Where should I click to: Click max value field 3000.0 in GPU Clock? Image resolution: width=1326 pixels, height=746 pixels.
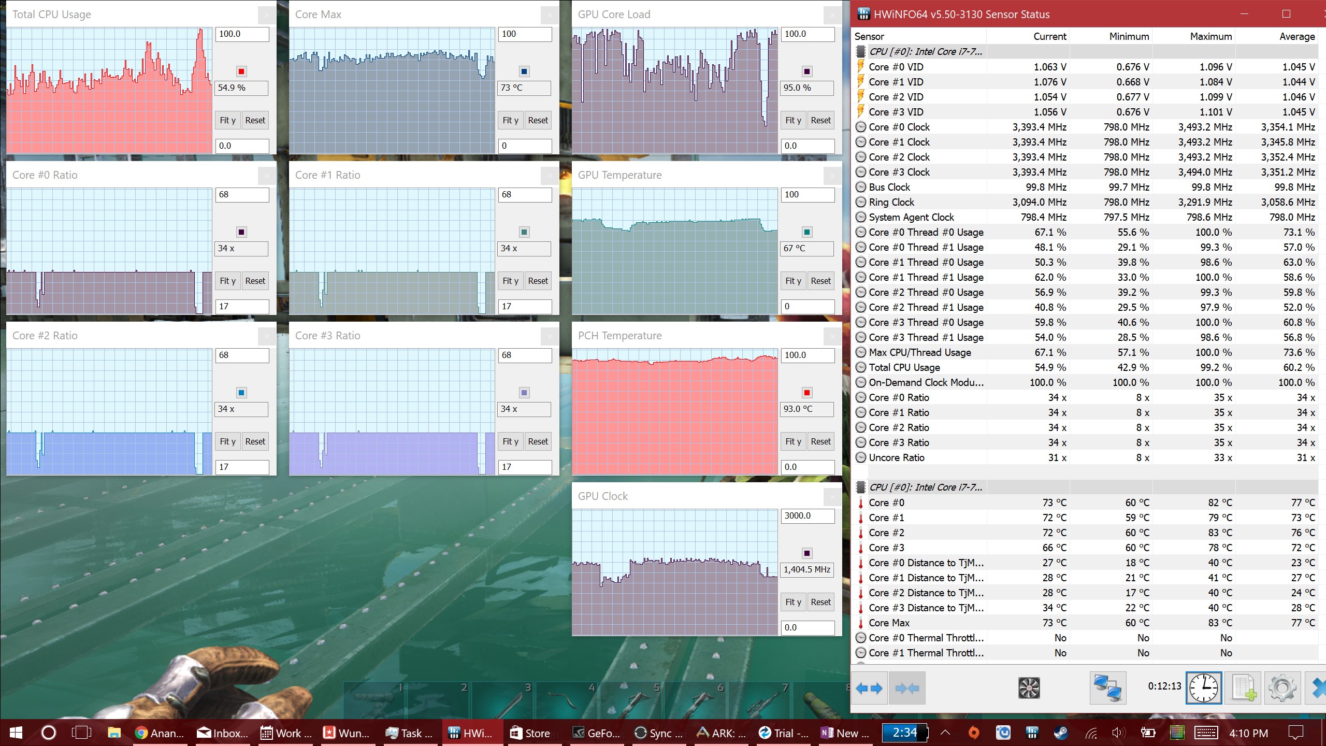pos(808,516)
